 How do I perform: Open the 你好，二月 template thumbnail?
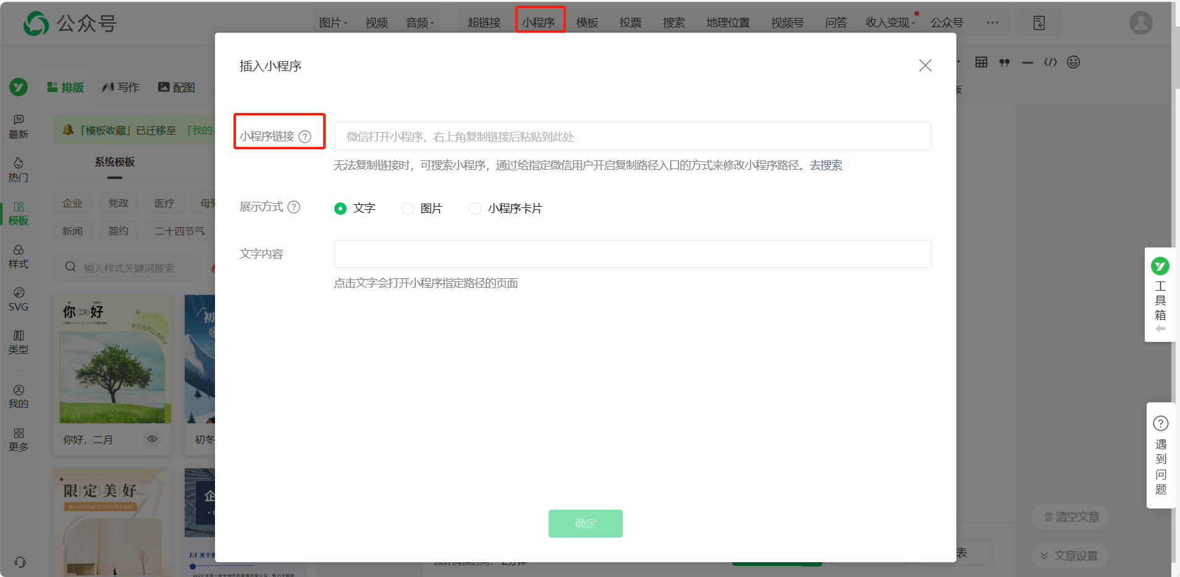tap(112, 360)
